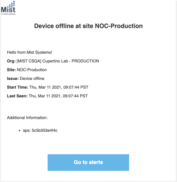Click the AP MAC address 5c5b353e4f4c
This screenshot has height=182, width=177.
click(44, 130)
